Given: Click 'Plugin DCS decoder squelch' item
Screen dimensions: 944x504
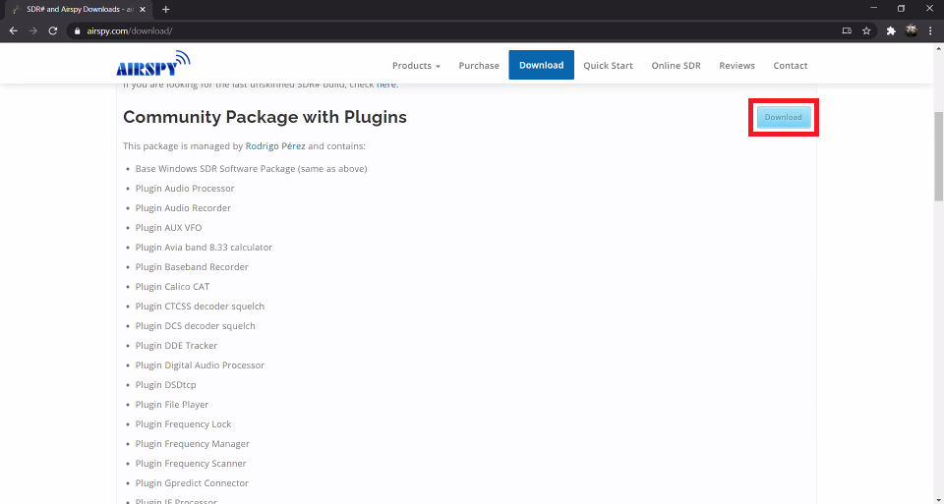Looking at the screenshot, I should coord(195,326).
